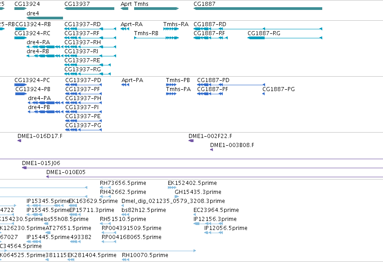Select the DME1-015J06 clone
The height and width of the screenshot is (262, 383).
(x=41, y=163)
